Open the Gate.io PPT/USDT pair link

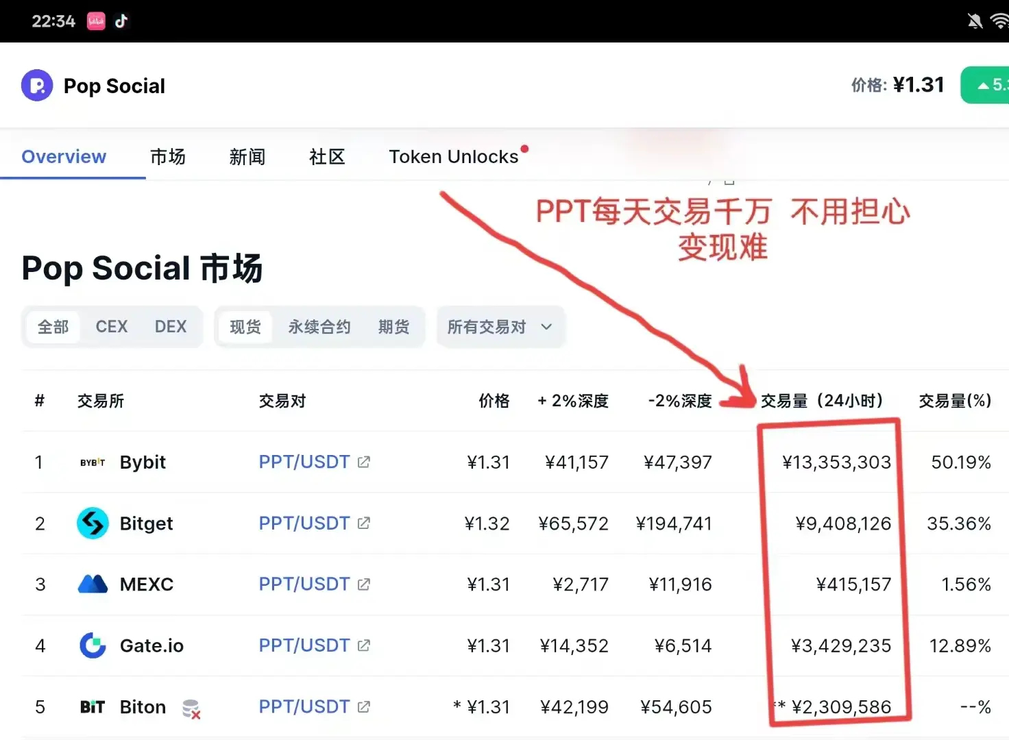click(304, 645)
